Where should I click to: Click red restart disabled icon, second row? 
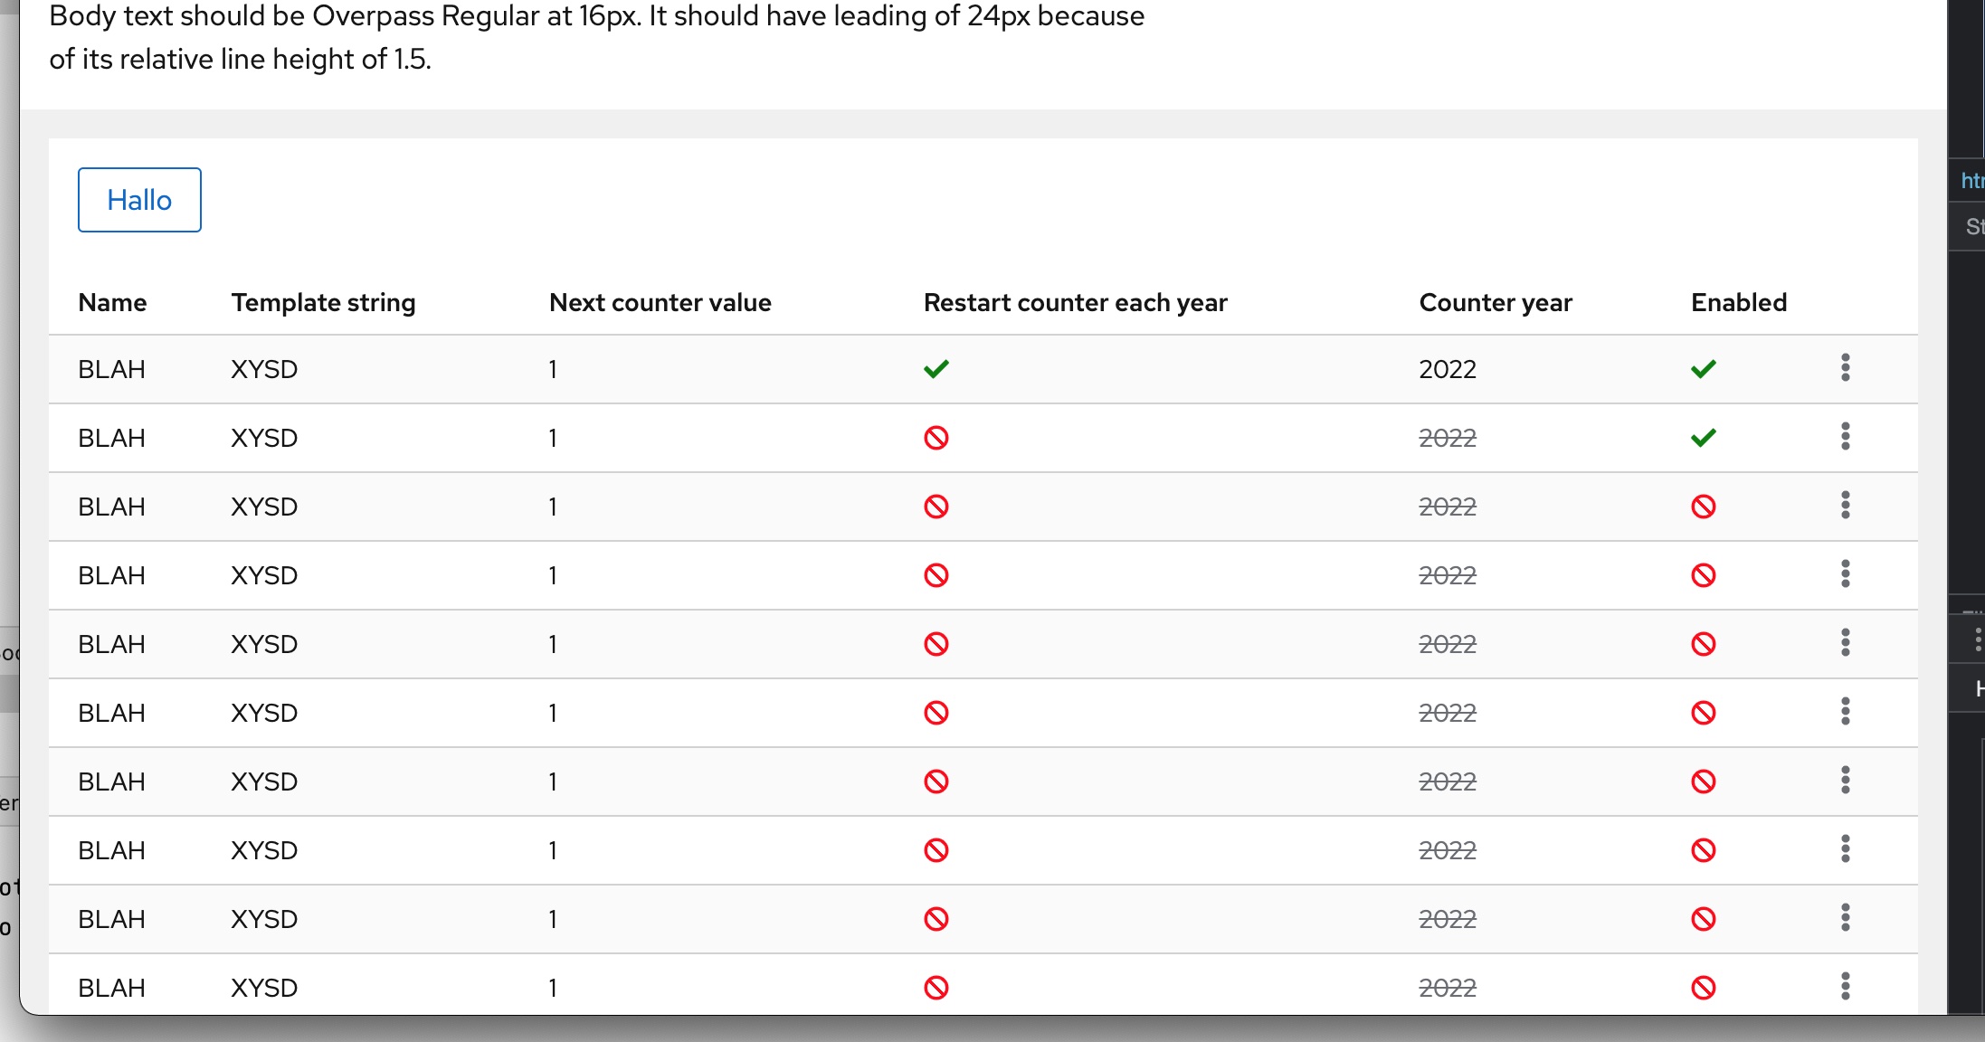point(936,438)
